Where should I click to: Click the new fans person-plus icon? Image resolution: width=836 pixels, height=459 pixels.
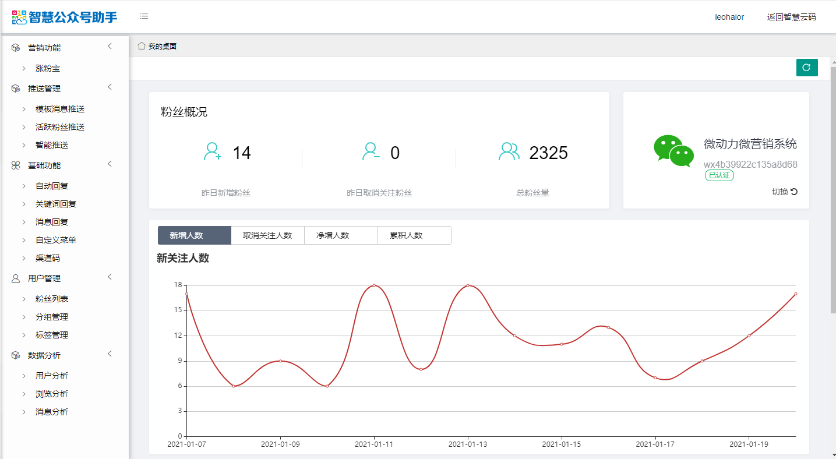coord(212,152)
